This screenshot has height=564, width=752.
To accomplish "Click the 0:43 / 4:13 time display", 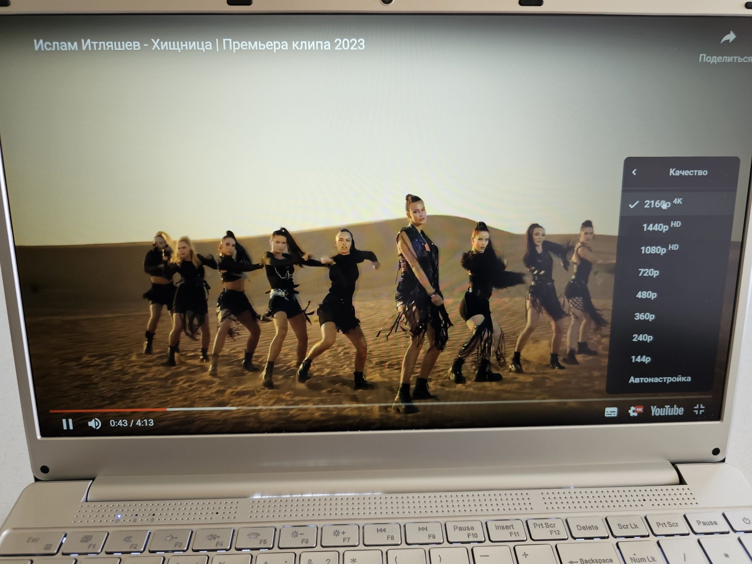I will point(132,423).
